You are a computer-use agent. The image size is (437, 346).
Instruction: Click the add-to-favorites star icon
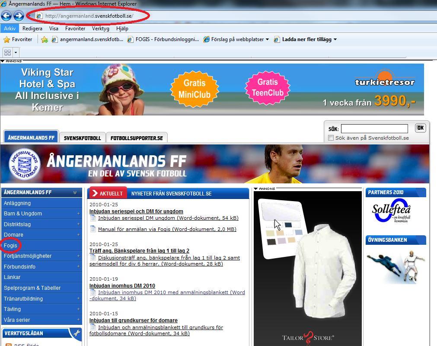tap(45, 40)
